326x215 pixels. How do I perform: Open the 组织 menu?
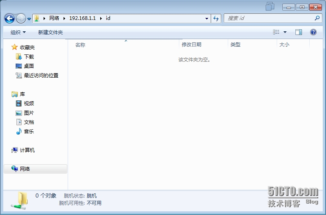click(x=18, y=32)
